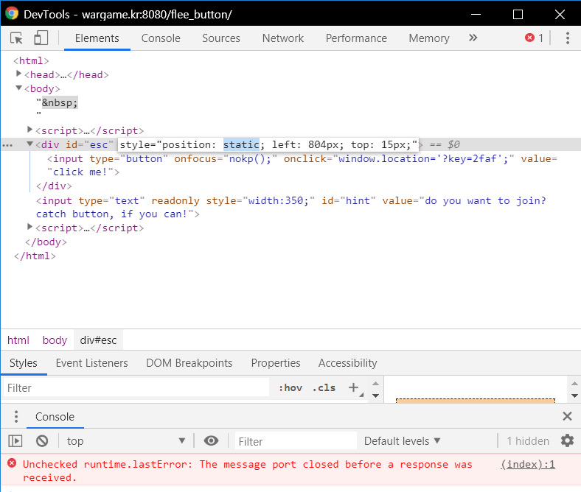Click the Chrome icon in title bar
The width and height of the screenshot is (581, 492).
coord(12,14)
